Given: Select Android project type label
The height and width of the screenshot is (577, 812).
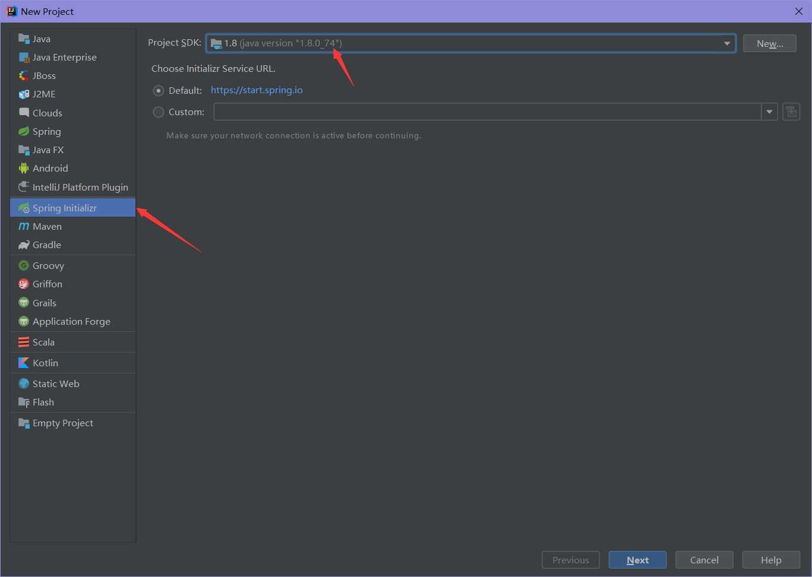Looking at the screenshot, I should [50, 168].
